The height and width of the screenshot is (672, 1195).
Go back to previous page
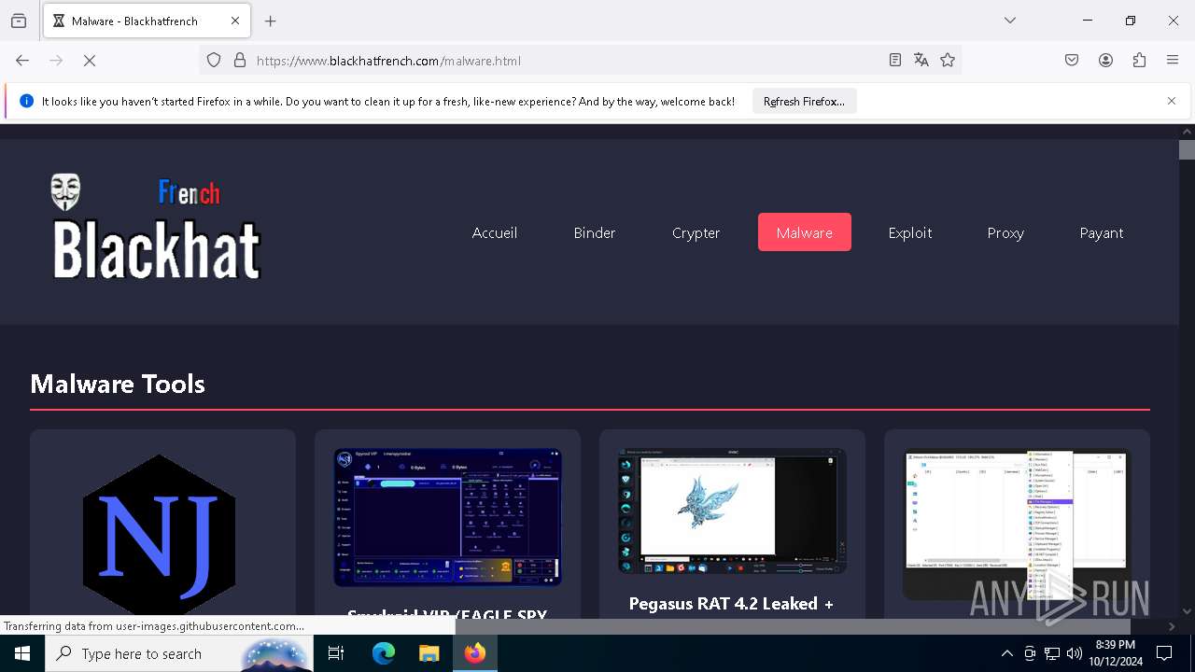(22, 61)
